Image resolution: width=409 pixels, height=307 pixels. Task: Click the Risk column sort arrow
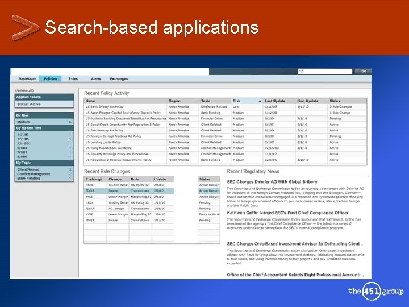260,101
